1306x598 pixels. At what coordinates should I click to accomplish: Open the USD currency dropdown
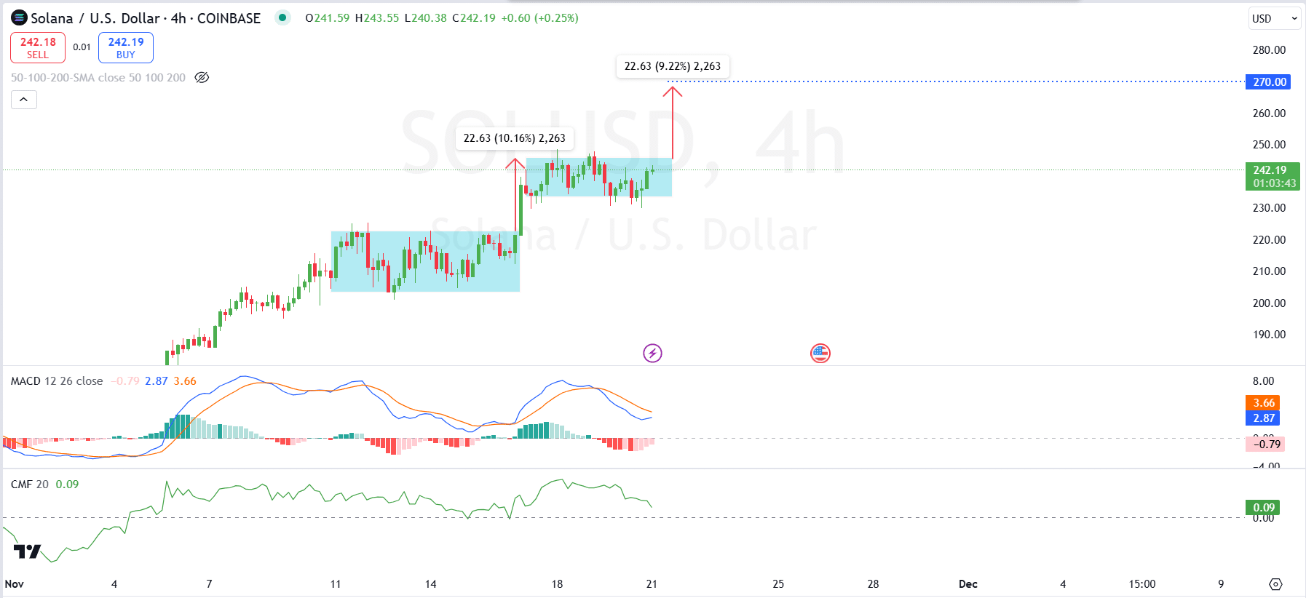1275,19
